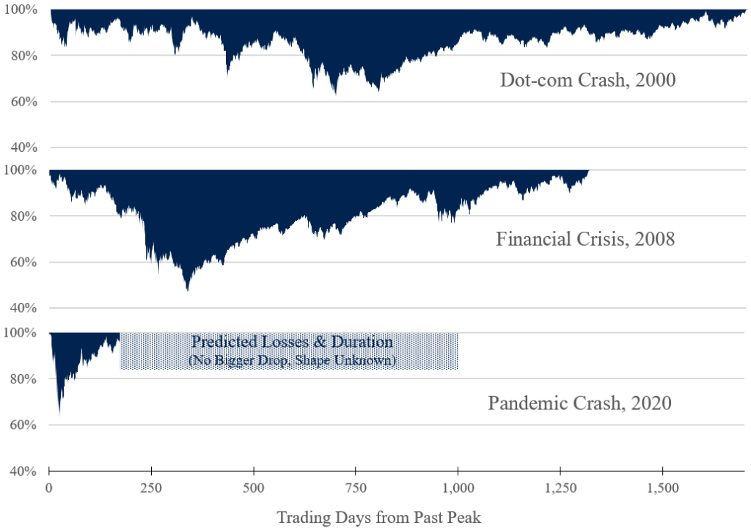The image size is (751, 531).
Task: Click the 750 x-axis tick label
Action: point(356,486)
